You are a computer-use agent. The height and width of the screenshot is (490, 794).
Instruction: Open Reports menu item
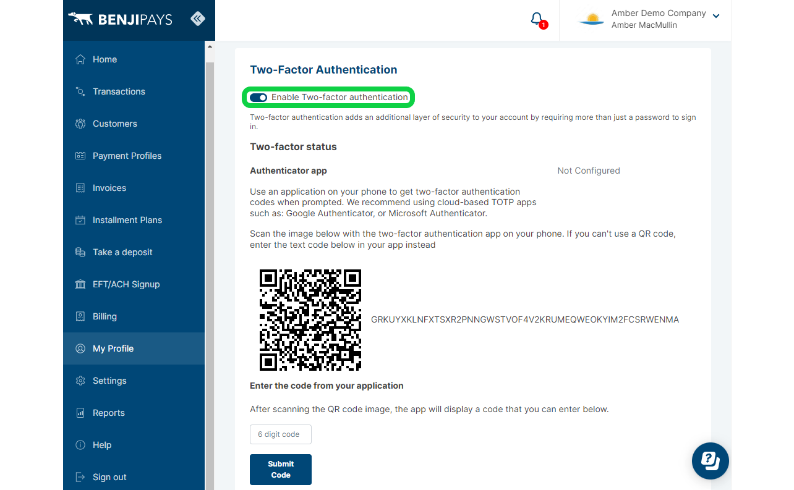tap(134, 413)
